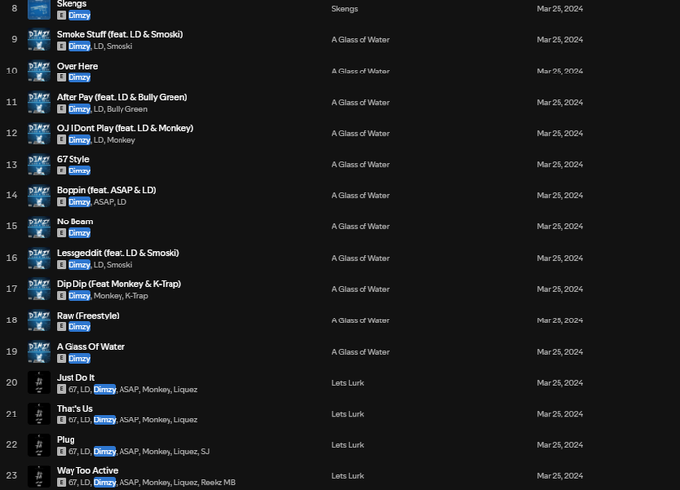680x490 pixels.
Task: Open K-Trap artist link under Dip Dip
Action: tap(136, 296)
